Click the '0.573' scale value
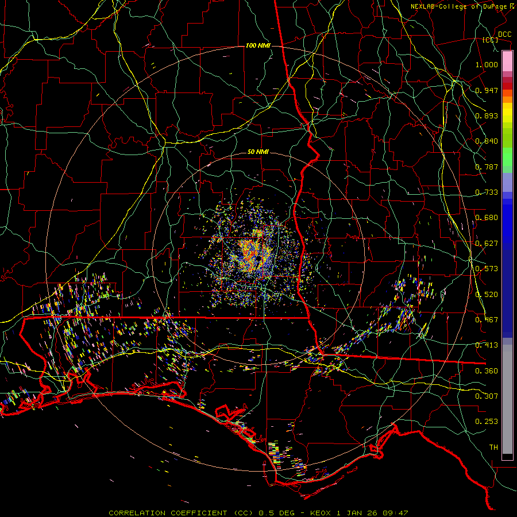This screenshot has width=517, height=517. [487, 269]
